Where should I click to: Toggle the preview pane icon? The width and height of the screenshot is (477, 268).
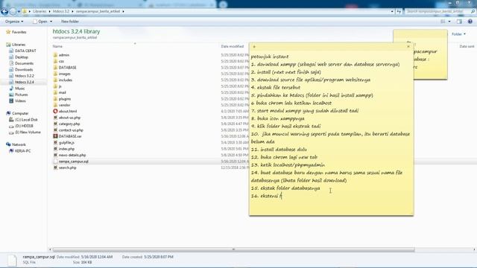coord(459,22)
